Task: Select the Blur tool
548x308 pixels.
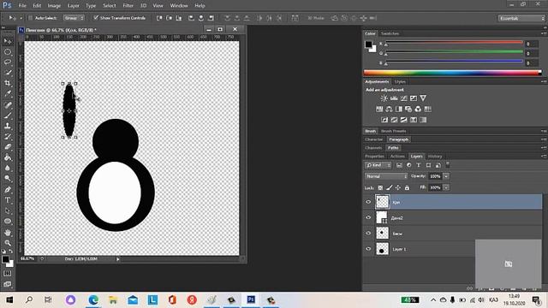Action: pos(8,168)
